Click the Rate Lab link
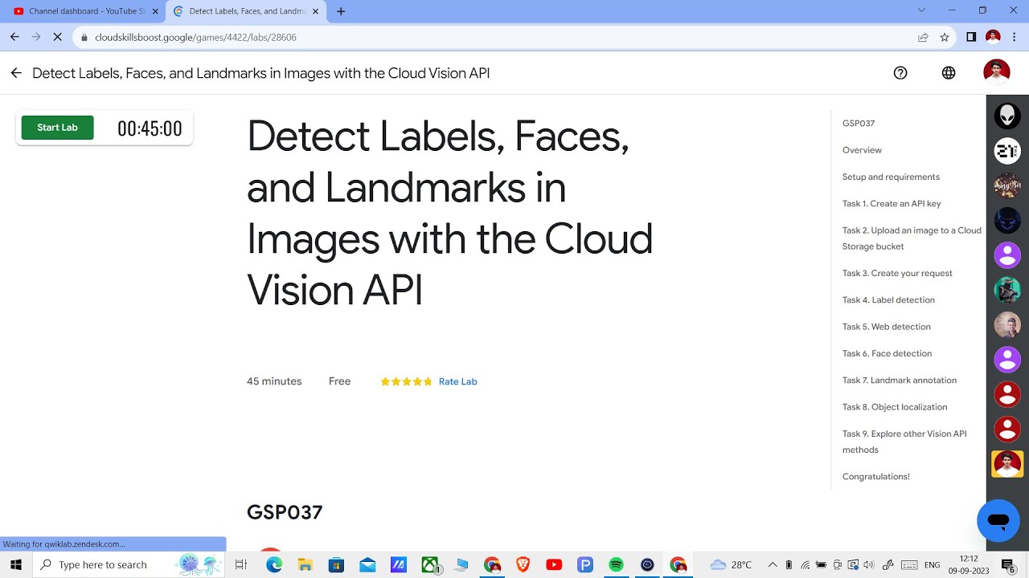1029x578 pixels. click(458, 381)
